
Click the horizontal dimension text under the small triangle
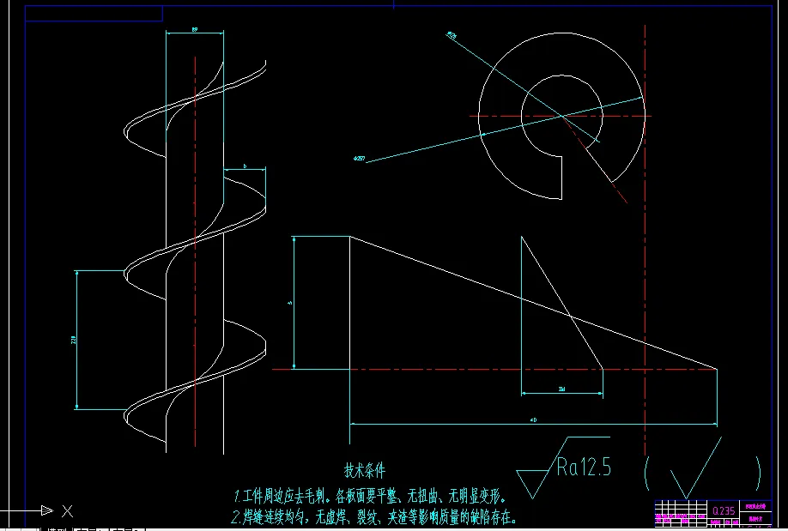click(562, 389)
